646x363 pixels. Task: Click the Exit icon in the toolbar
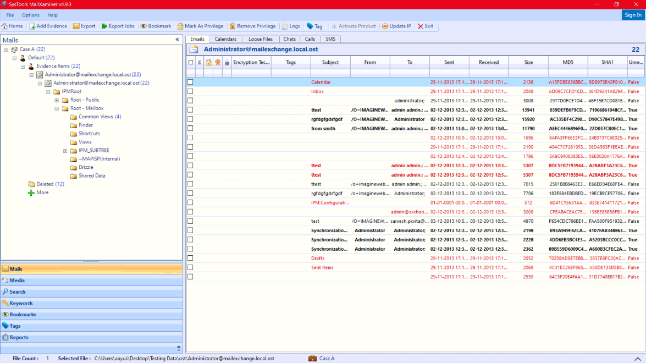pos(420,26)
